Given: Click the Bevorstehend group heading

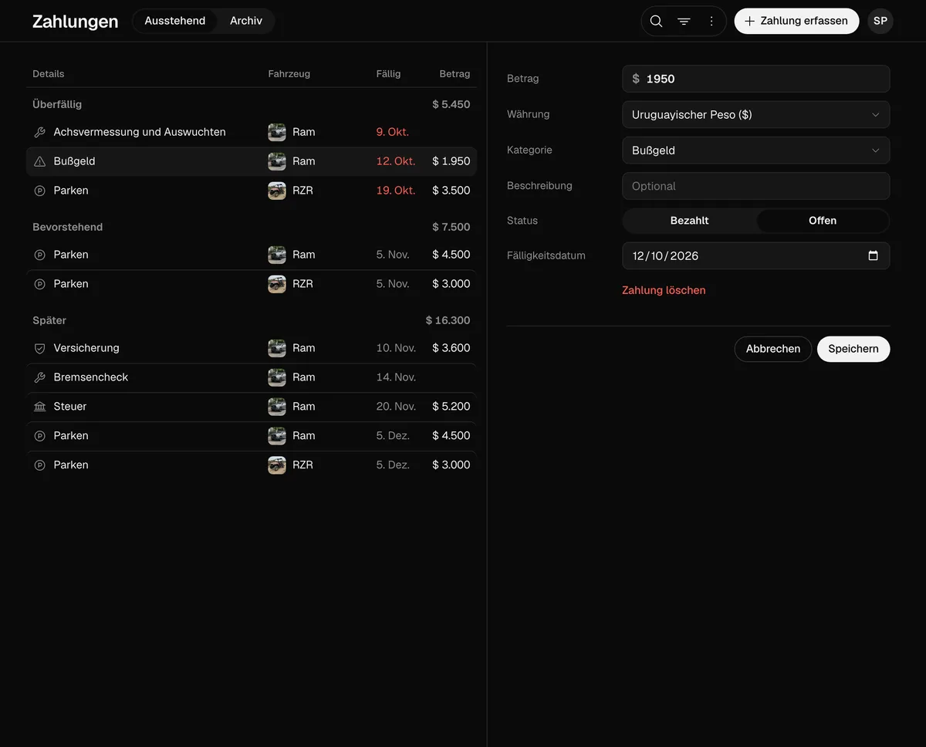Looking at the screenshot, I should (x=68, y=228).
